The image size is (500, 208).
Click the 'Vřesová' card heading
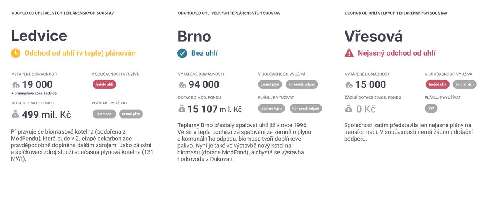[x=373, y=36]
